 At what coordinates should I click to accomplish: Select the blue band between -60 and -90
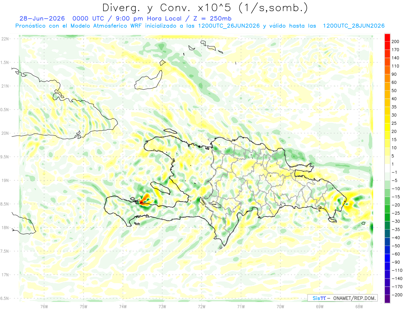[387, 258]
